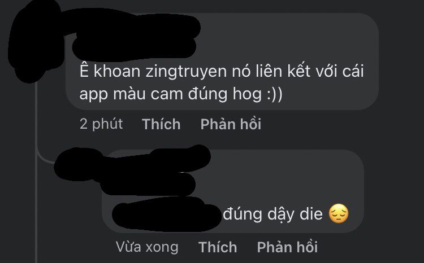The width and height of the screenshot is (424, 263).
Task: Click the 'Ê khoan' opening words of comment
Action: coord(110,71)
